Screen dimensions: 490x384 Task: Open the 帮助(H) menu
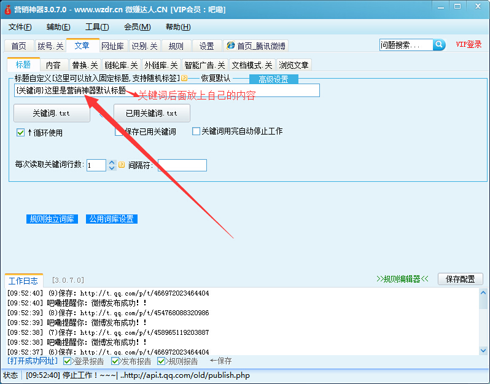click(178, 27)
